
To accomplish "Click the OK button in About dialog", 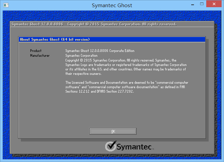I will pyautogui.click(x=113, y=131).
